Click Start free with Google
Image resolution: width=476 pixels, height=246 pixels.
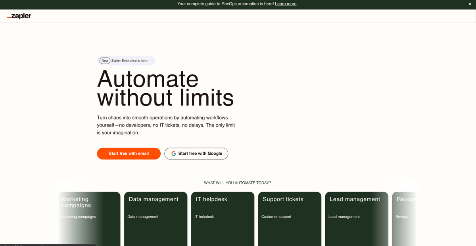(196, 154)
